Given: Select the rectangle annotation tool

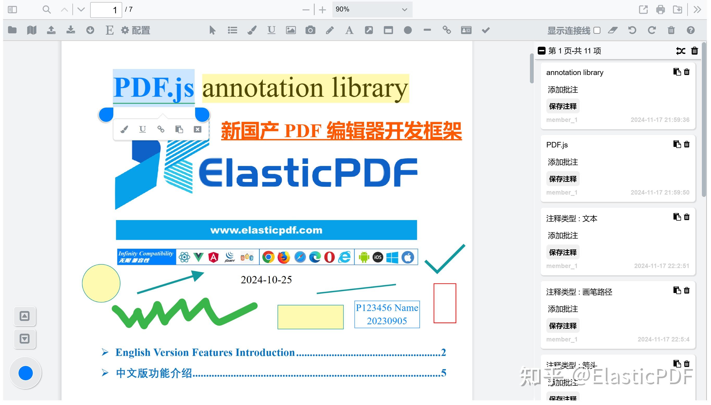Looking at the screenshot, I should [388, 30].
